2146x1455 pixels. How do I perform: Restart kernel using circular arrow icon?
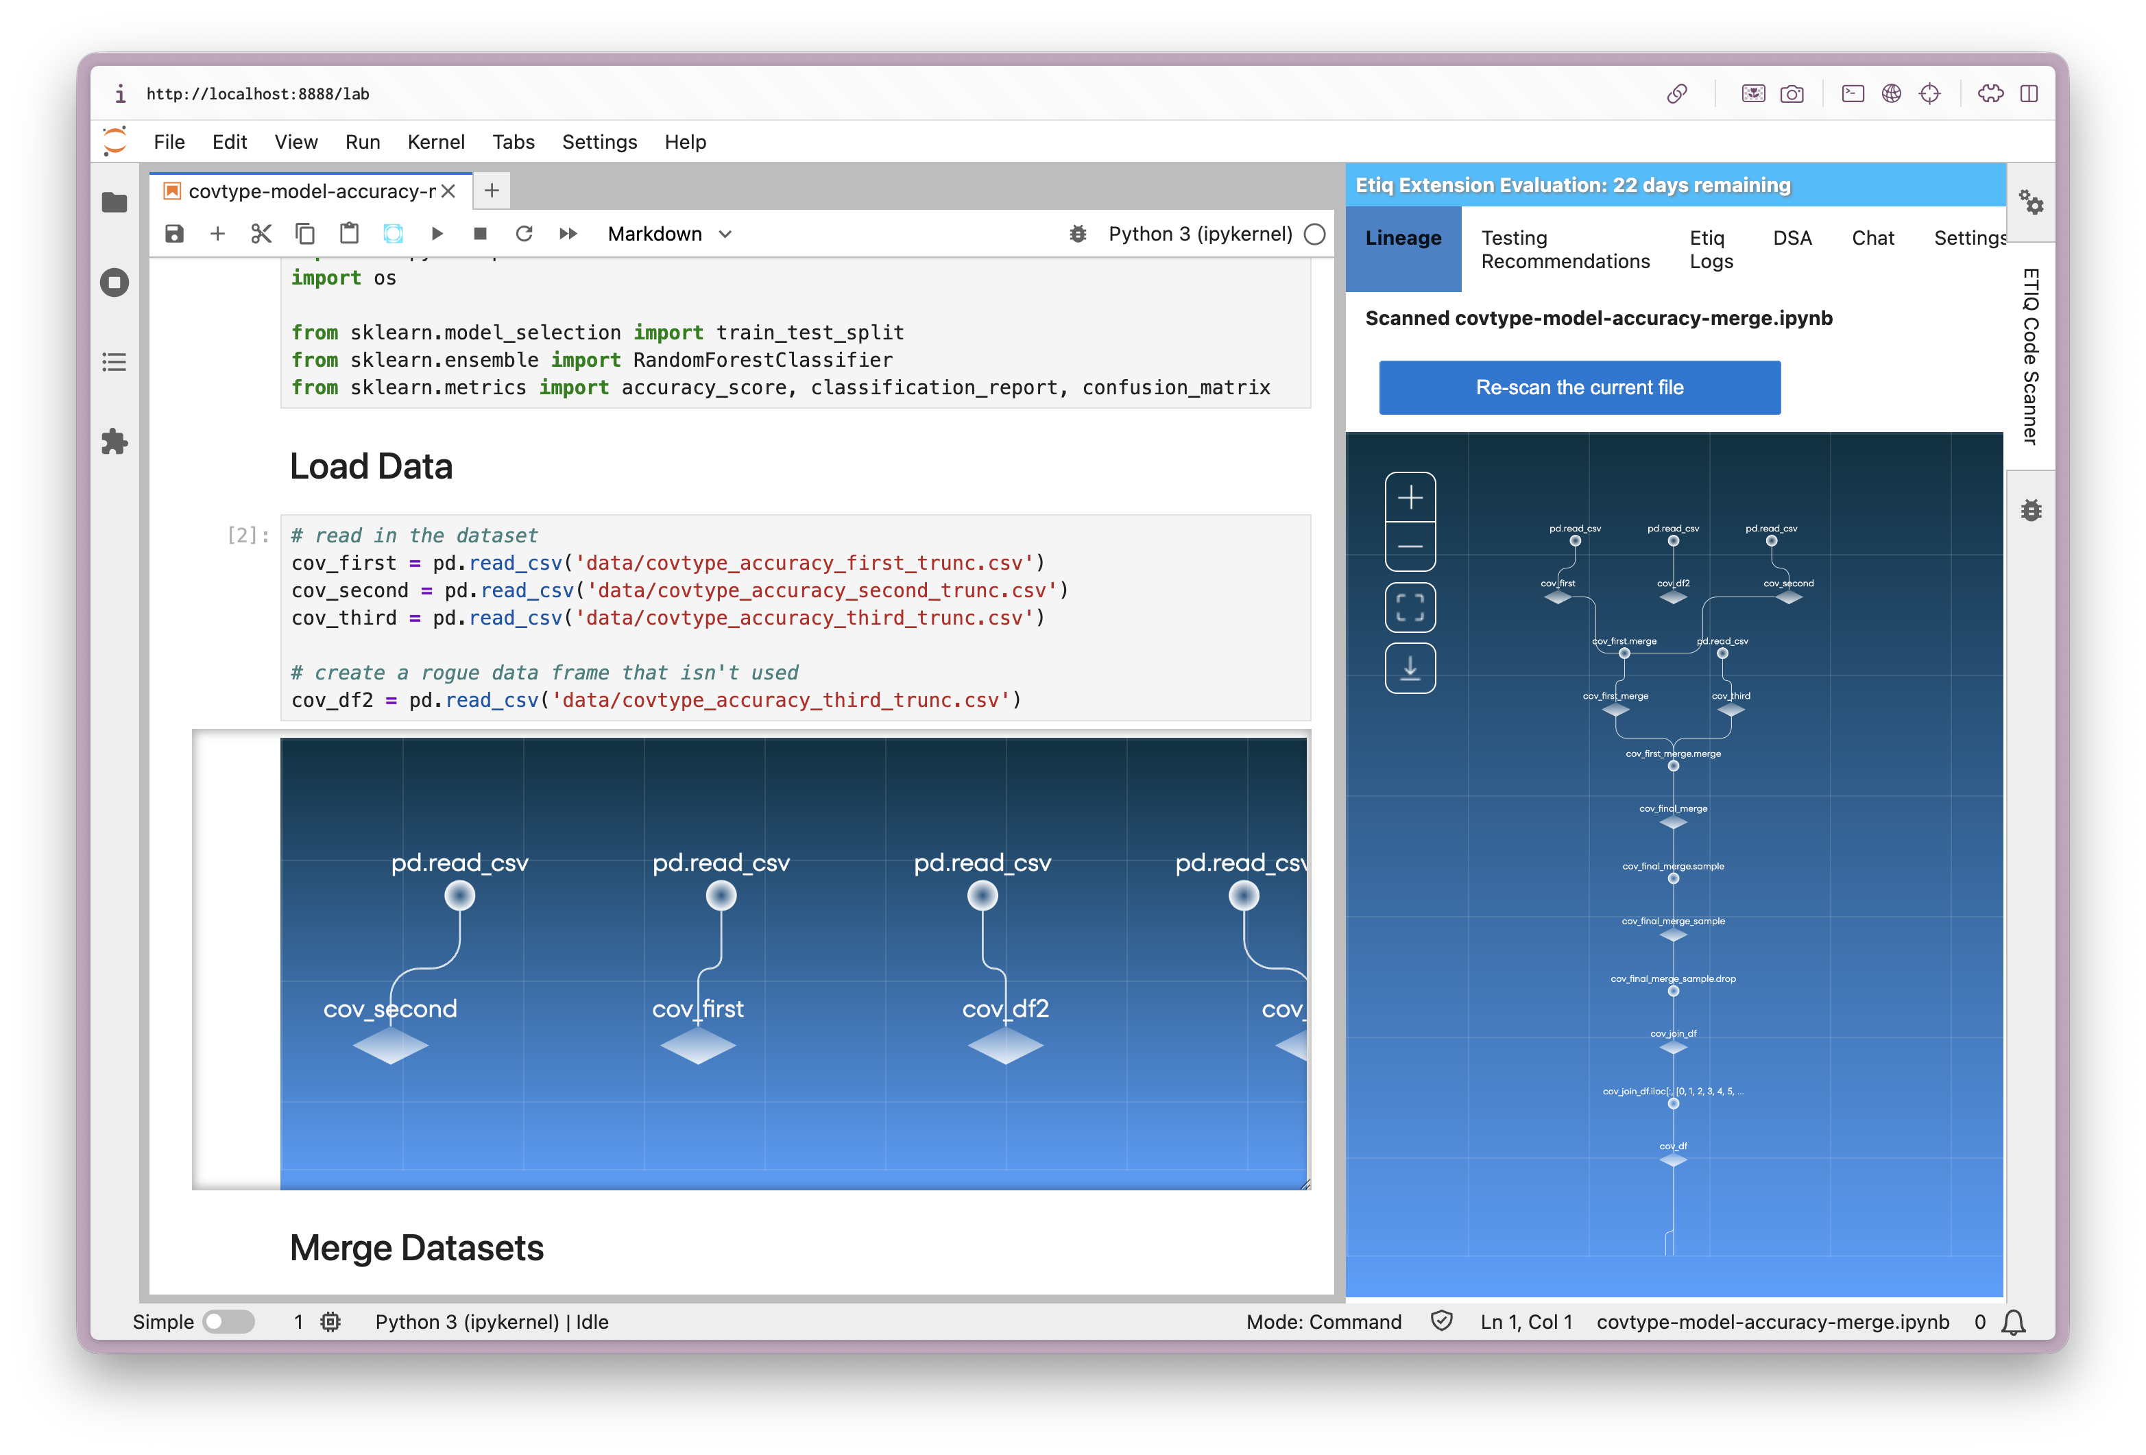pos(524,234)
